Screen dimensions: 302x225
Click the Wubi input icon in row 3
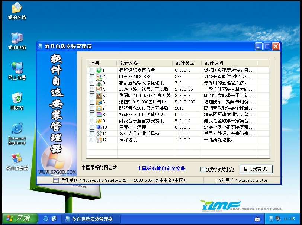coord(99,83)
